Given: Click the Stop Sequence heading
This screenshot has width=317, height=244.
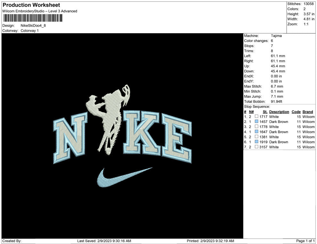Looking at the screenshot, I should [x=257, y=107].
